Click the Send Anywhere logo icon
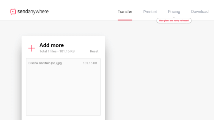The width and height of the screenshot is (214, 120). (x=13, y=12)
